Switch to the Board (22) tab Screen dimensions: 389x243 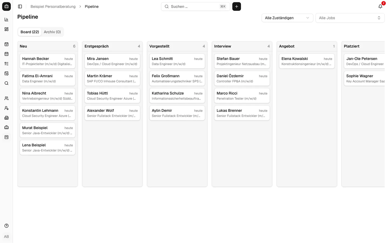[x=30, y=32]
